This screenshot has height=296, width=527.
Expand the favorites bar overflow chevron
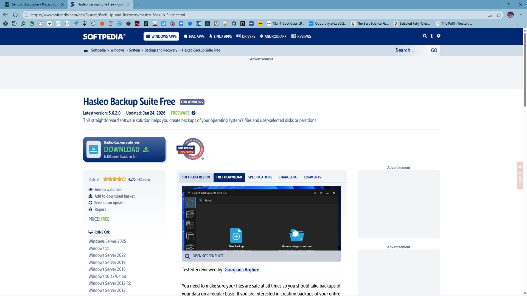tap(517, 24)
